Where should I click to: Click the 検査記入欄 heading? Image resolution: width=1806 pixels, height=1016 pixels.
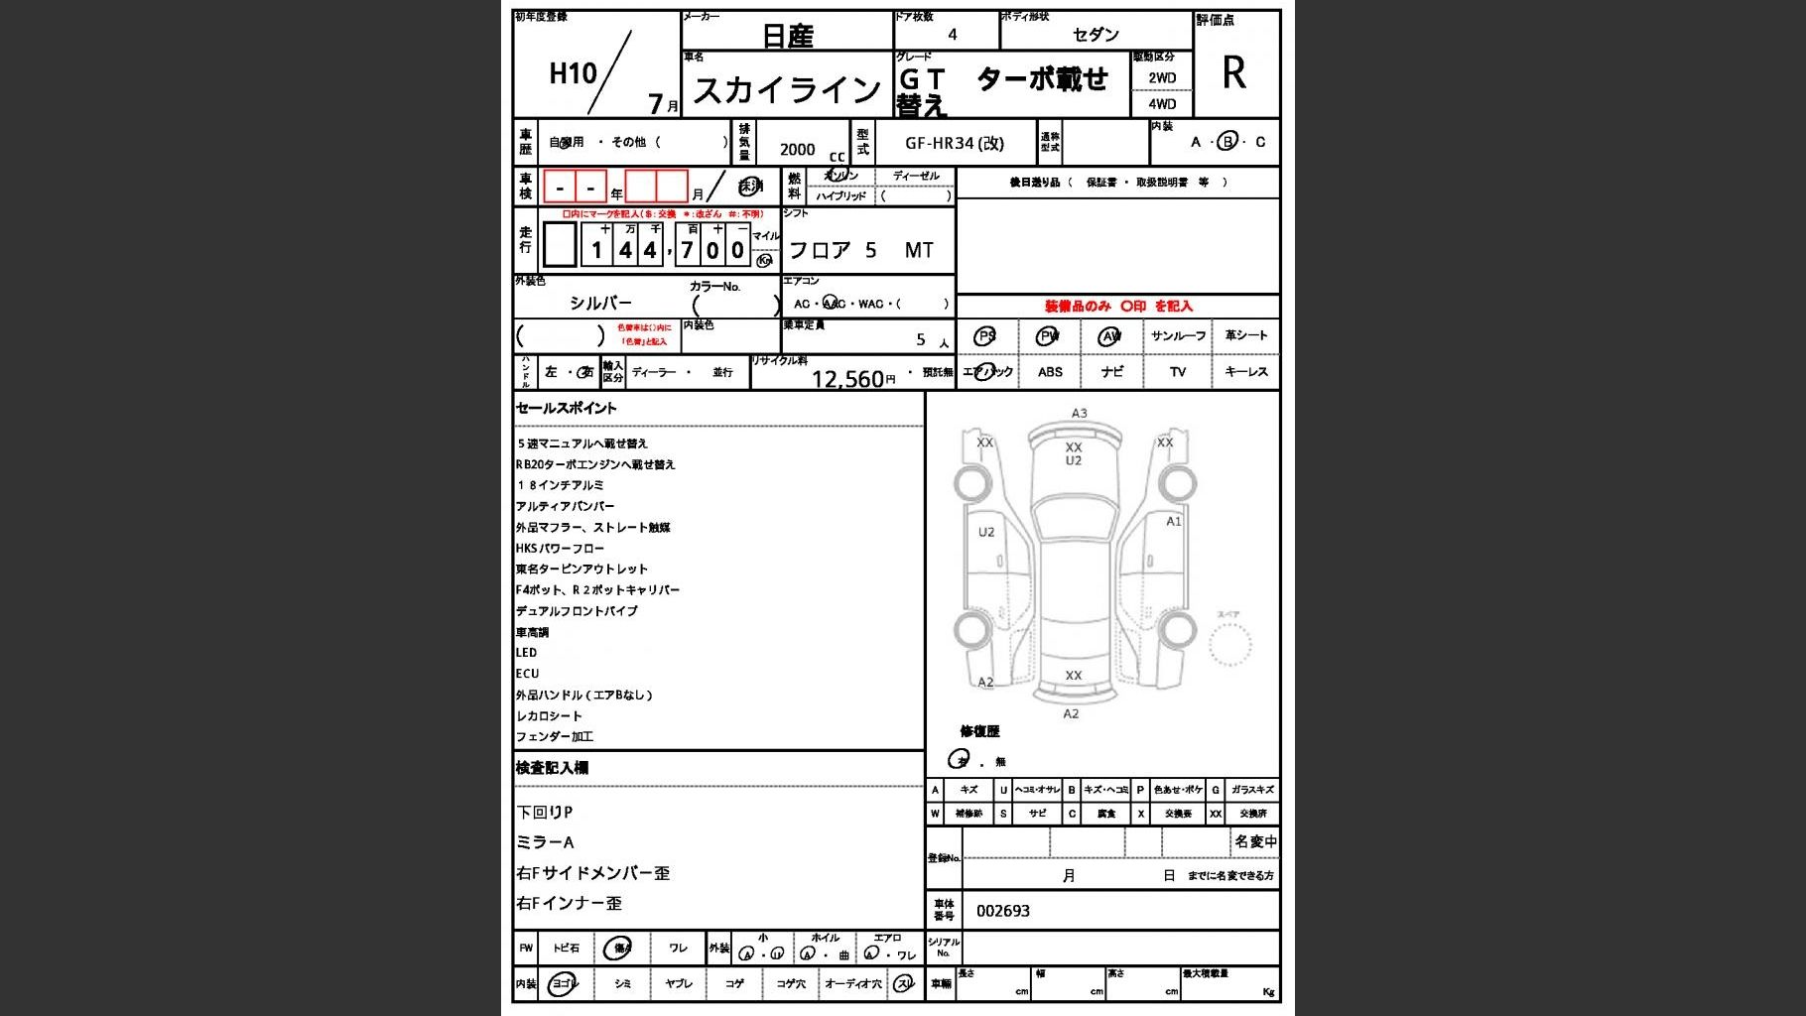point(552,768)
